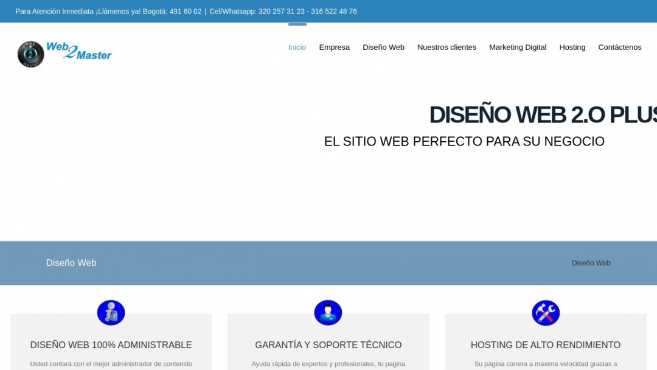The width and height of the screenshot is (657, 370).
Task: Select the administrator icon above DISEÑO WEB 100% ADMINISTRABLE
Action: click(x=111, y=312)
